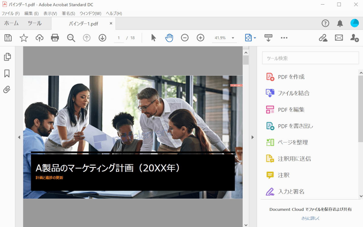The height and width of the screenshot is (227, 363).
Task: Close the バインダー1.pdf tab
Action: tap(111, 24)
